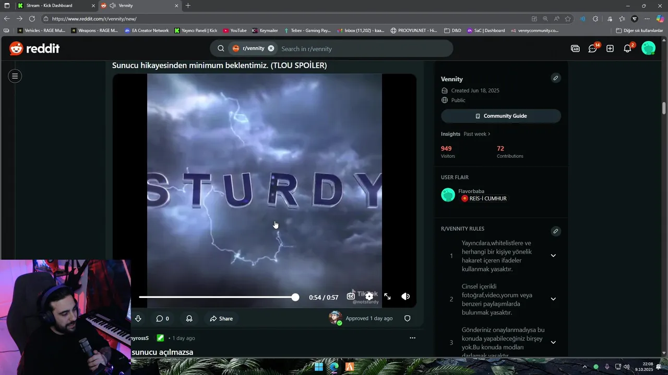Edit the Vennity community details pencil
The width and height of the screenshot is (668, 375).
coord(556,78)
